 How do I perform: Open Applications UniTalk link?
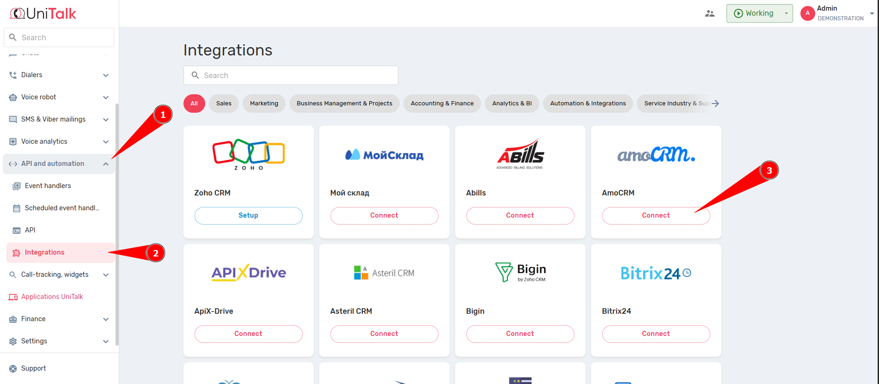(x=52, y=297)
